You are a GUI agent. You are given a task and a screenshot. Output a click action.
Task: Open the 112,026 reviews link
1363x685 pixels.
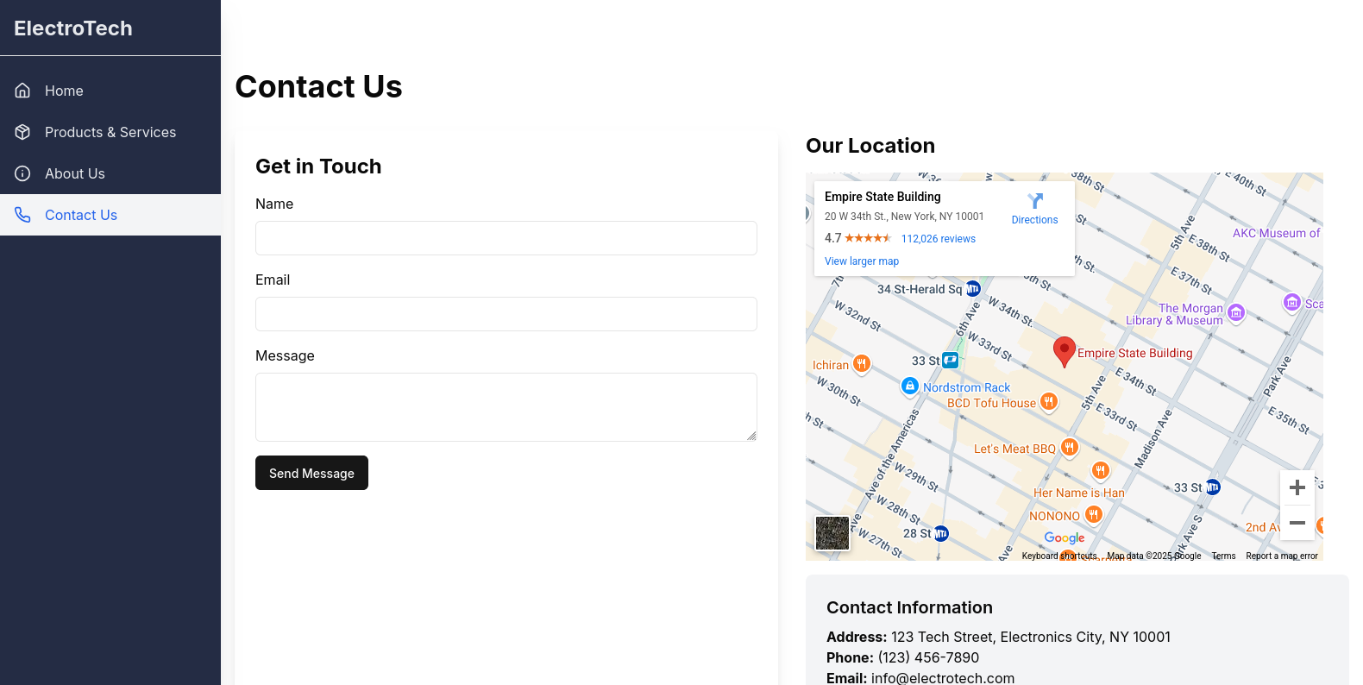(x=939, y=239)
